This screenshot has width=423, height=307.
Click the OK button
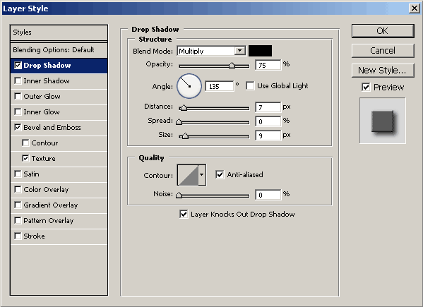pos(383,31)
